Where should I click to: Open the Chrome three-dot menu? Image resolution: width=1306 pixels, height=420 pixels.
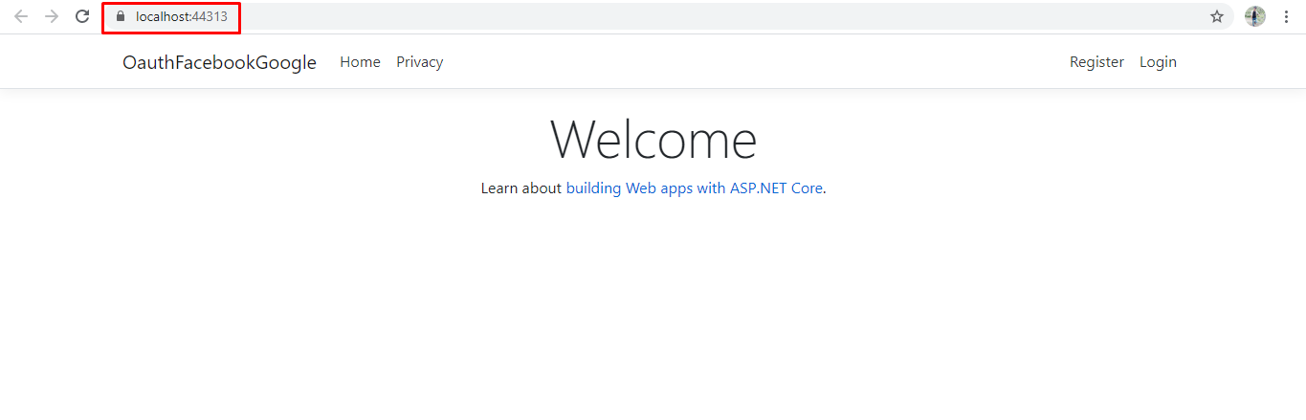point(1286,16)
